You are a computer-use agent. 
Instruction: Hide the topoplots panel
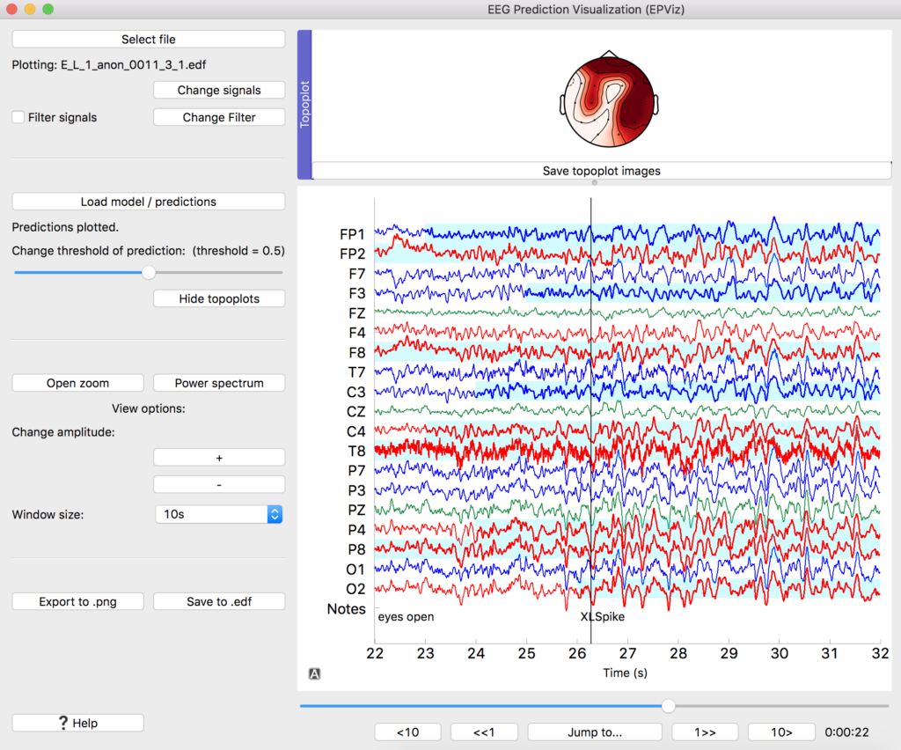click(218, 298)
